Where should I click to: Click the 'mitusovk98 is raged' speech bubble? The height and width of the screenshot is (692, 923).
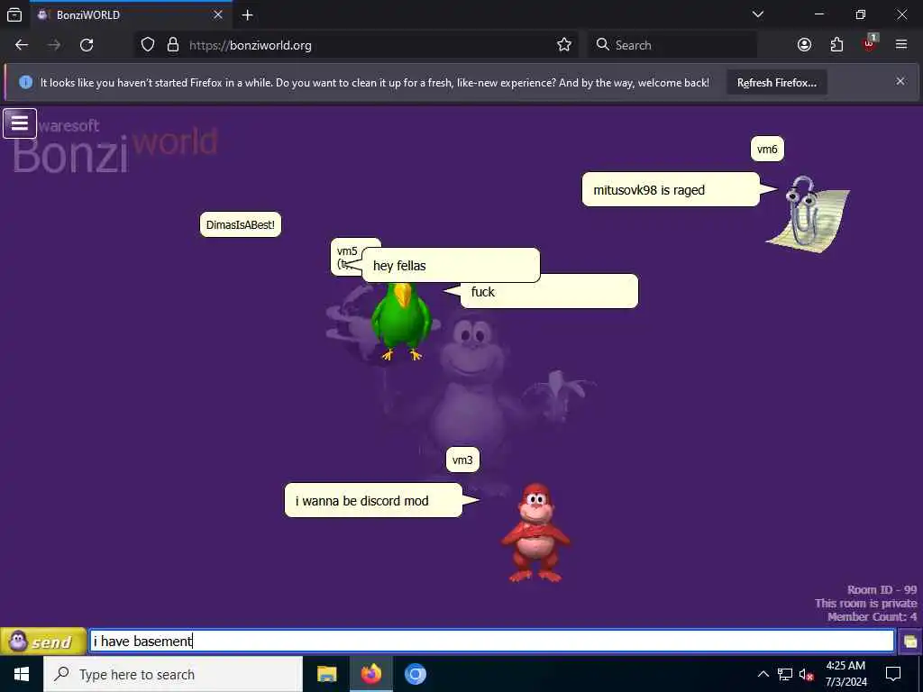coord(671,189)
